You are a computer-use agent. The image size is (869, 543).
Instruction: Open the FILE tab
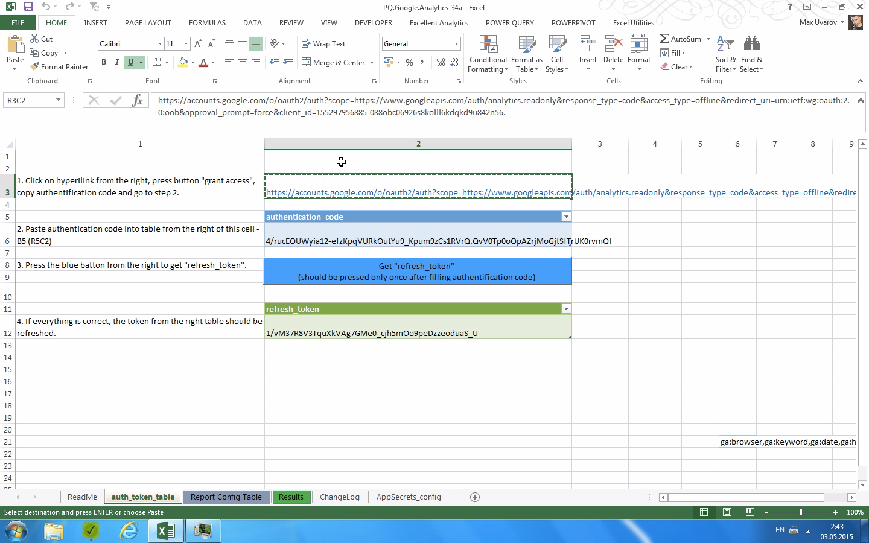coord(18,23)
